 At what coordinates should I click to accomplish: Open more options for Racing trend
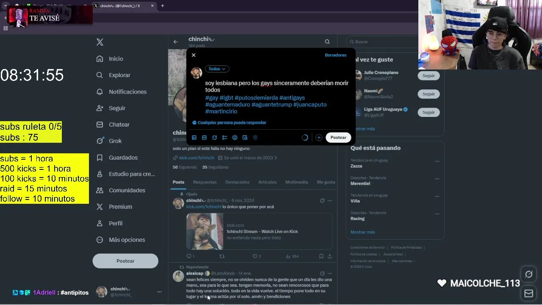coord(437,214)
